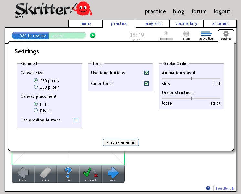This screenshot has height=194, width=241.
Task: Click the volume level slider
Action: 166,39
